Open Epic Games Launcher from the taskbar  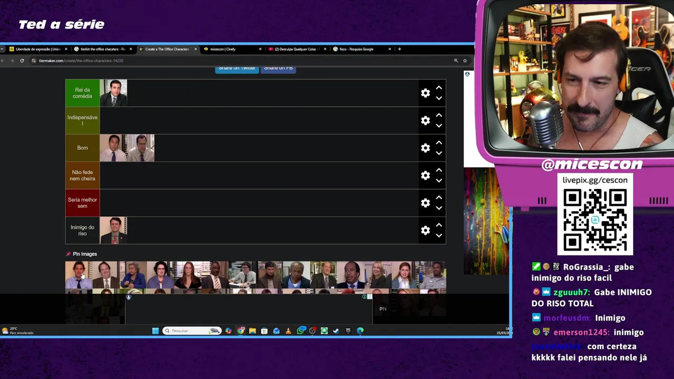pyautogui.click(x=348, y=331)
